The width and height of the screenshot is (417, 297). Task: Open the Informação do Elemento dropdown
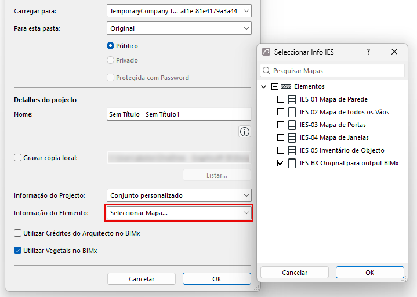(x=179, y=213)
